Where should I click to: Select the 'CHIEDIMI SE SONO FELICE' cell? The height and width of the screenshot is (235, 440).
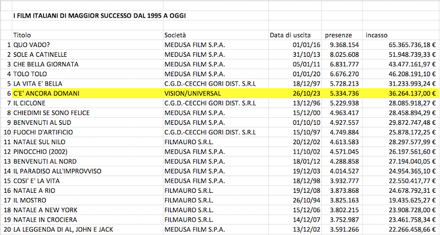tap(87, 113)
